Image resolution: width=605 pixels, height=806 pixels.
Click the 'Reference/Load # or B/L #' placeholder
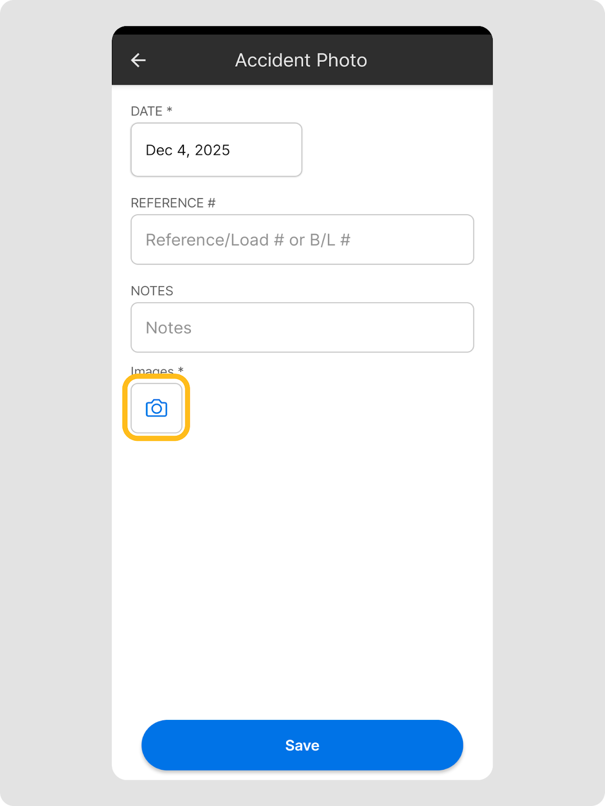coord(247,240)
